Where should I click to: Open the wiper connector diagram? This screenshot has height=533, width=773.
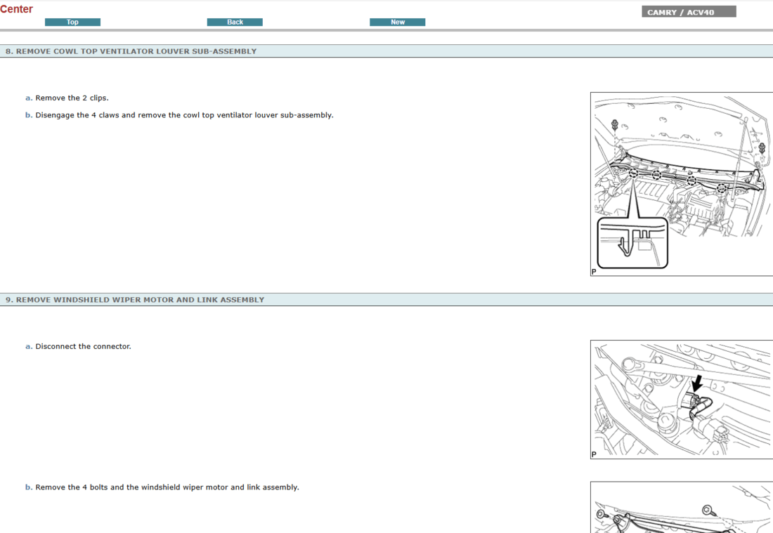[x=681, y=400]
